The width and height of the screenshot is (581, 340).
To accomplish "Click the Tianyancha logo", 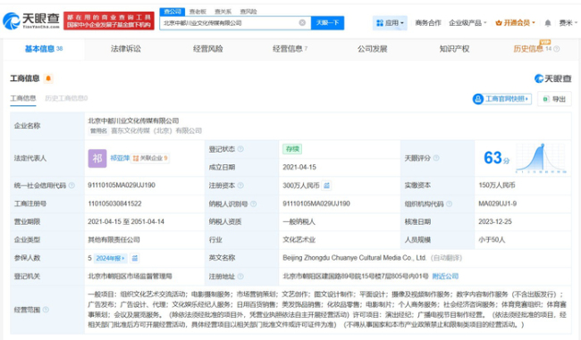I will click(31, 21).
